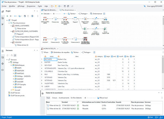
Task: Click the Prêt status indicator
Action: coord(150,117)
